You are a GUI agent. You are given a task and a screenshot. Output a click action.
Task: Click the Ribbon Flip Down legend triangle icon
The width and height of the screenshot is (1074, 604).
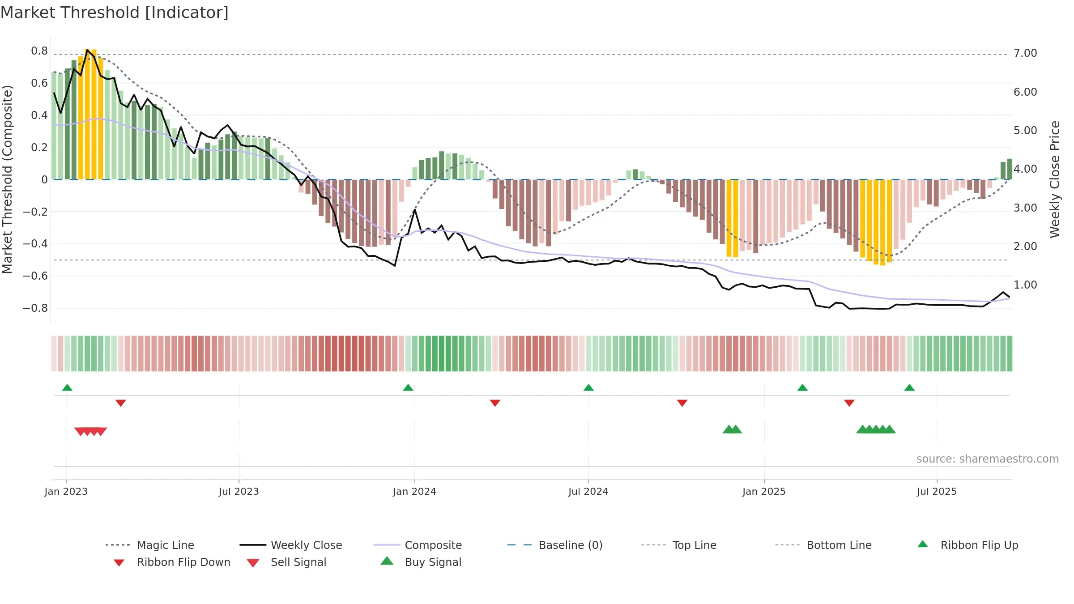pos(119,563)
